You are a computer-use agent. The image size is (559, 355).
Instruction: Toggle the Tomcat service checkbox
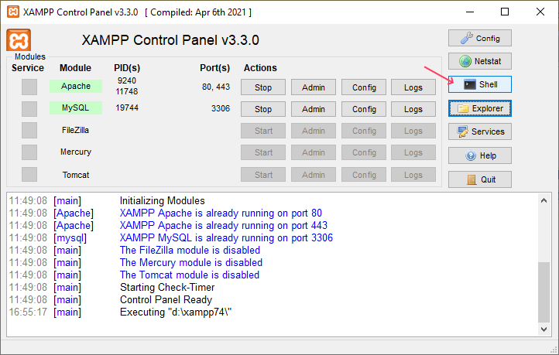[x=29, y=175]
